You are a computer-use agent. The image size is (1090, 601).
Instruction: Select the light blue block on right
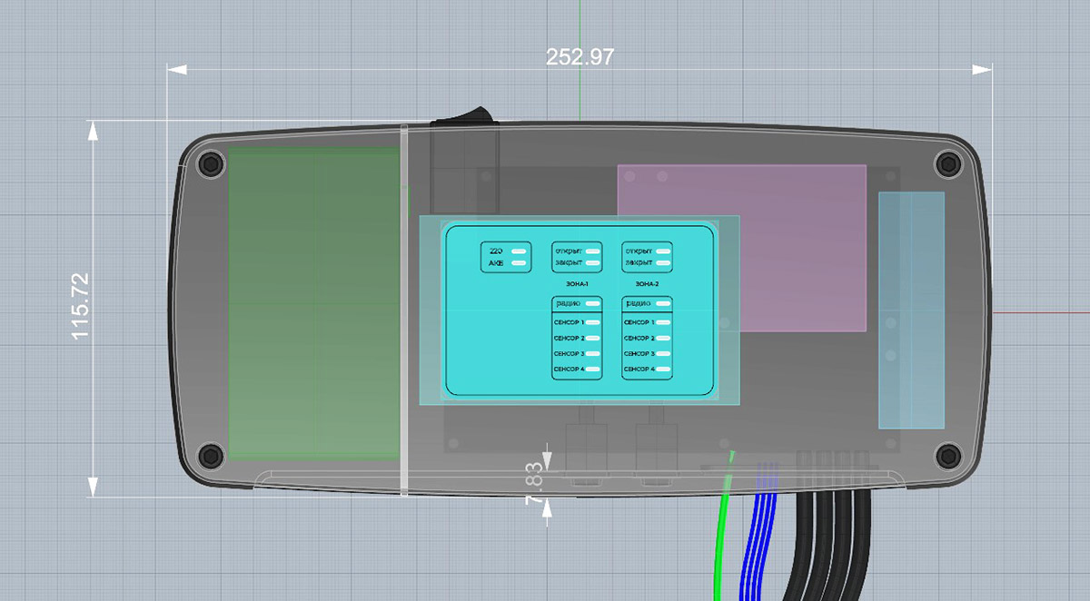911,309
